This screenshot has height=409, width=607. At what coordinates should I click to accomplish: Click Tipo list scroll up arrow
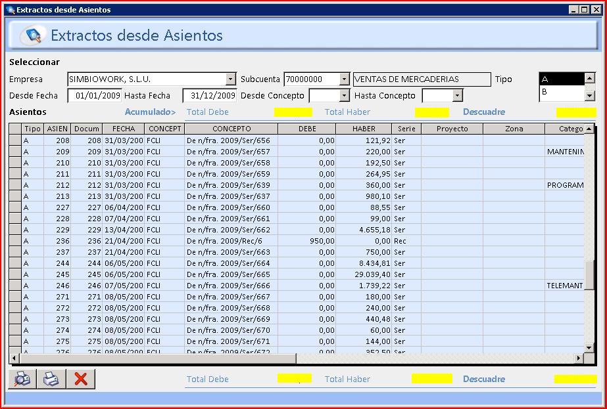point(590,78)
